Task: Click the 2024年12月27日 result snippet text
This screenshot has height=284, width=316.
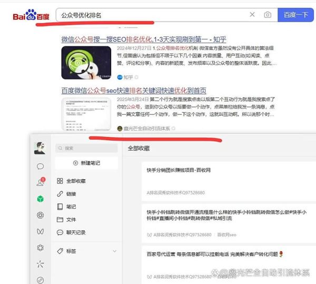Action: tap(196, 56)
